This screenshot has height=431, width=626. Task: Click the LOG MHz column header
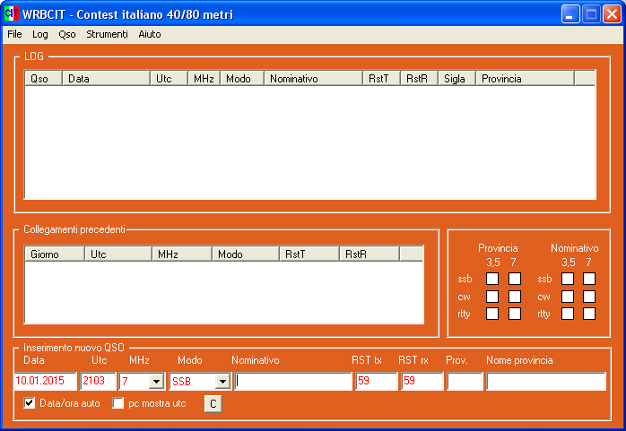[x=204, y=78]
